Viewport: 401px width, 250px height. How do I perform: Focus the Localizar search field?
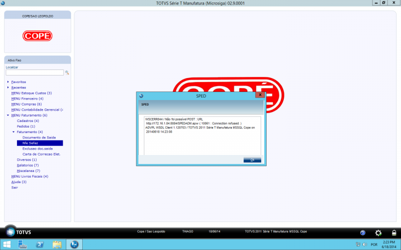click(x=35, y=72)
